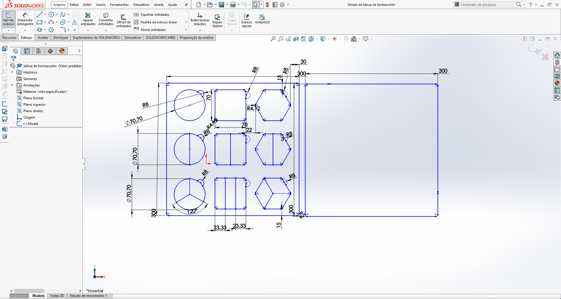Screen dimensions: 561x299
Task: Open the Padrão de esboço linear dropdown arrow
Action: coord(186,22)
